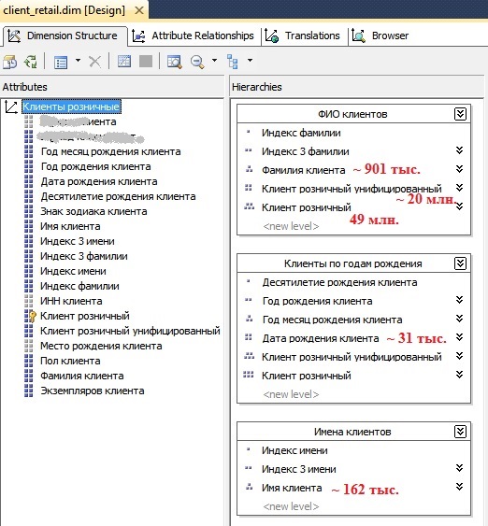
Task: Expand chevron on Фамилия клиента hierarchy level
Action: coord(459,169)
